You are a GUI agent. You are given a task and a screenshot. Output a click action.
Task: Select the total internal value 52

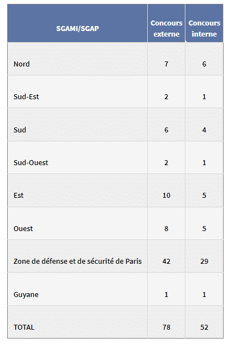coord(204,327)
